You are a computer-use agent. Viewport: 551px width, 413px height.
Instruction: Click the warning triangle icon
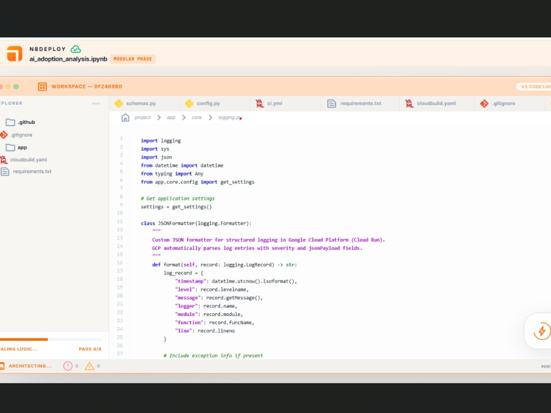(90, 366)
